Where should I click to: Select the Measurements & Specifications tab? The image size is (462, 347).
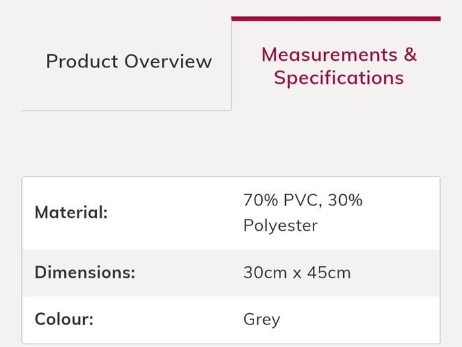click(x=336, y=63)
